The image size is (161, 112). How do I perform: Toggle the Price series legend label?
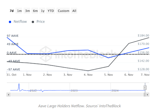click(40, 22)
